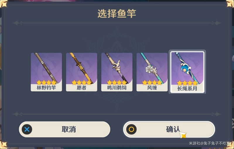Click the 鸣川鹈饲 name label
The image size is (234, 149).
[117, 88]
